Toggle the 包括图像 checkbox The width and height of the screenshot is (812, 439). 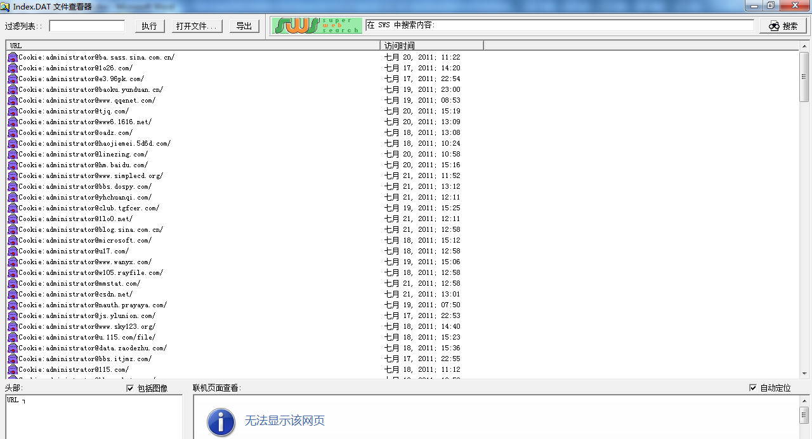point(131,388)
